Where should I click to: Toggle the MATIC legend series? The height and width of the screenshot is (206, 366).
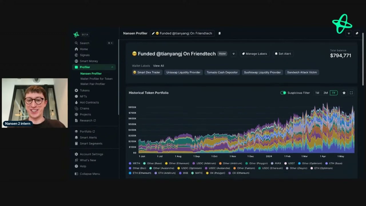[x=197, y=173]
